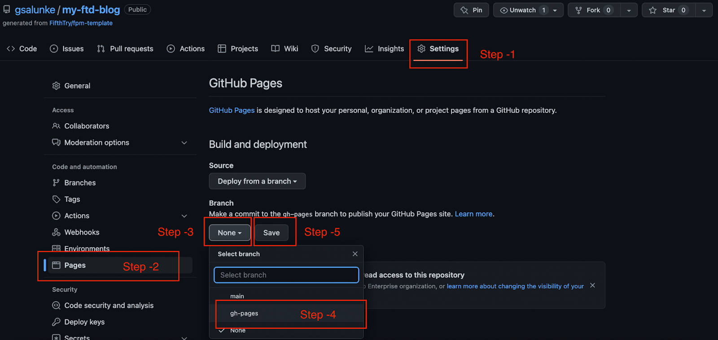Viewport: 718px width, 340px height.
Task: Expand the sidebar Actions chevron
Action: tap(184, 216)
